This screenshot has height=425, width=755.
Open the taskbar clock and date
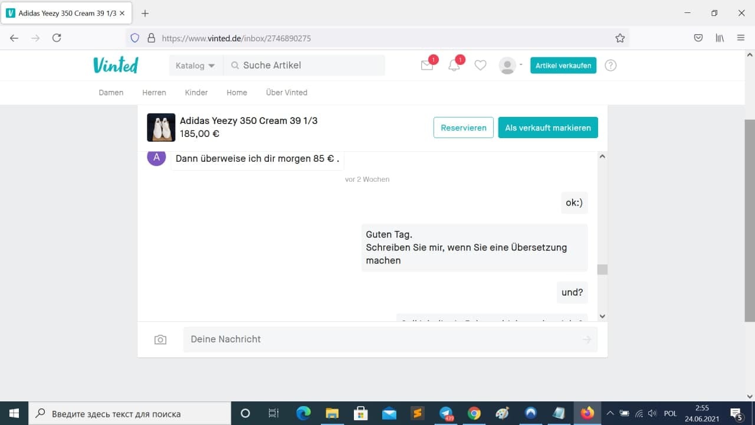[701, 413]
